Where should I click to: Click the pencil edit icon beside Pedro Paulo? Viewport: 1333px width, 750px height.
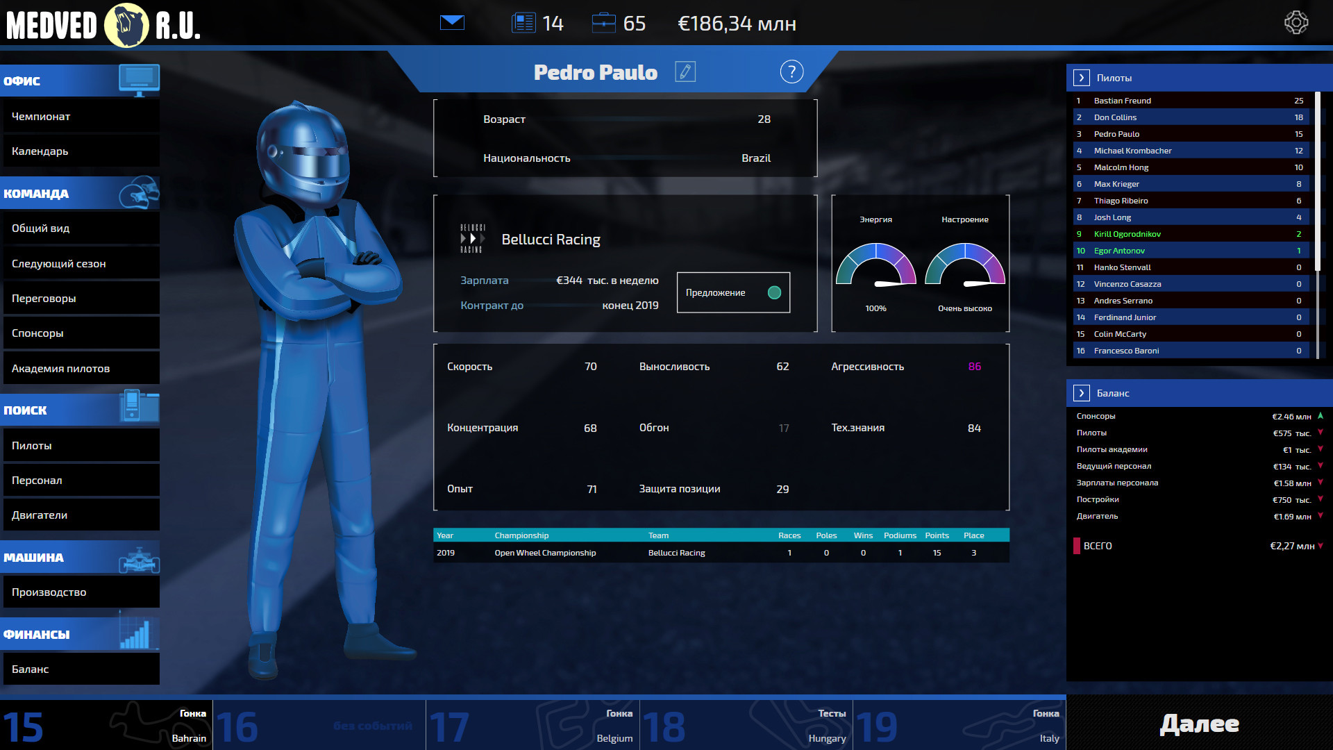coord(685,72)
